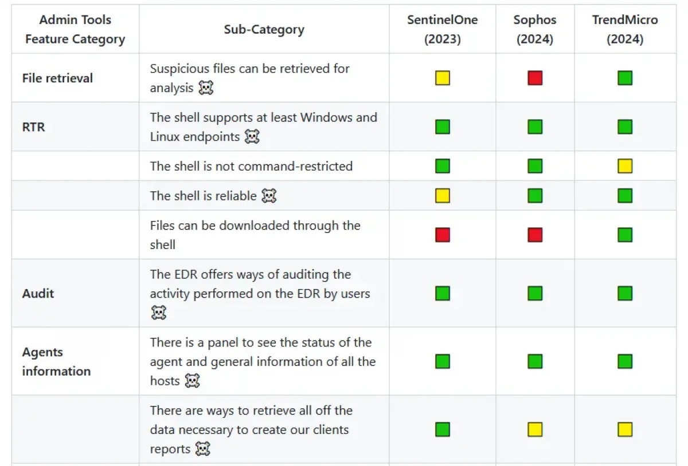Click the 'The shell is not command-restricted' text

251,166
